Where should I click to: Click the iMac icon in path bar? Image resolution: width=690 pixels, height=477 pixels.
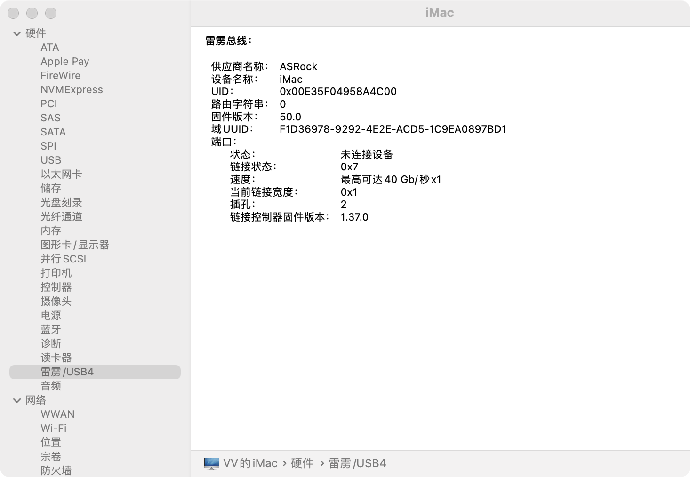212,463
